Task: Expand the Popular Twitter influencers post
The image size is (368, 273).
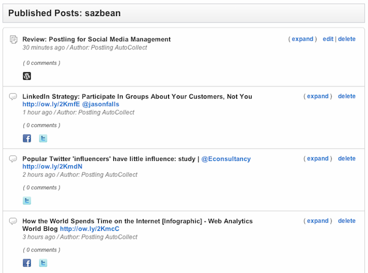Action: (318, 159)
